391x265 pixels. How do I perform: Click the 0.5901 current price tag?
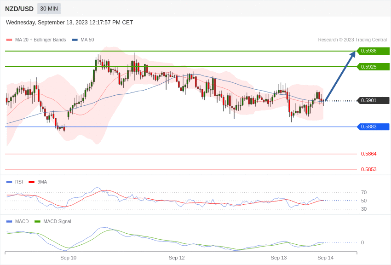pyautogui.click(x=373, y=100)
